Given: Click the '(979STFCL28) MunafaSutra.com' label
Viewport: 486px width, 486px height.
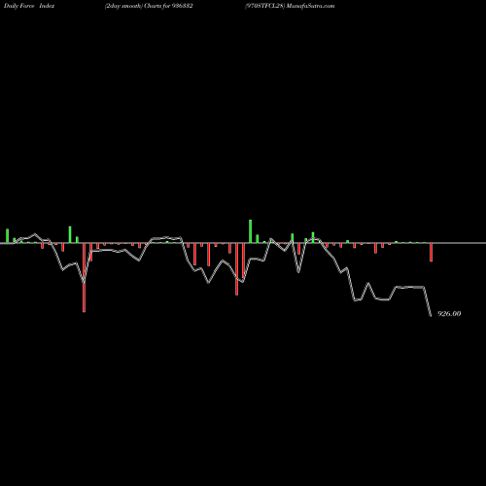Looking at the screenshot, I should click(x=290, y=6).
